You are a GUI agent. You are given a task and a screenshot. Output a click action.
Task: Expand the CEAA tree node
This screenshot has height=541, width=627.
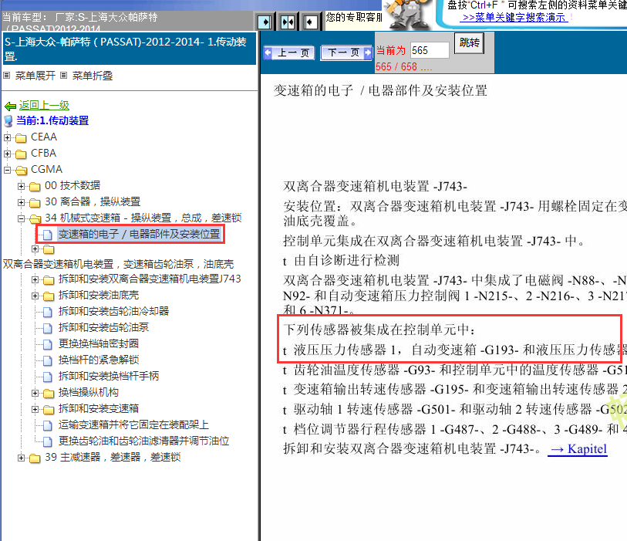coord(7,137)
